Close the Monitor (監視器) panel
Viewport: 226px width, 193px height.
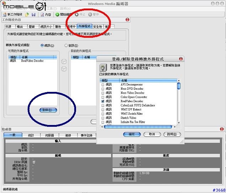[222, 129]
